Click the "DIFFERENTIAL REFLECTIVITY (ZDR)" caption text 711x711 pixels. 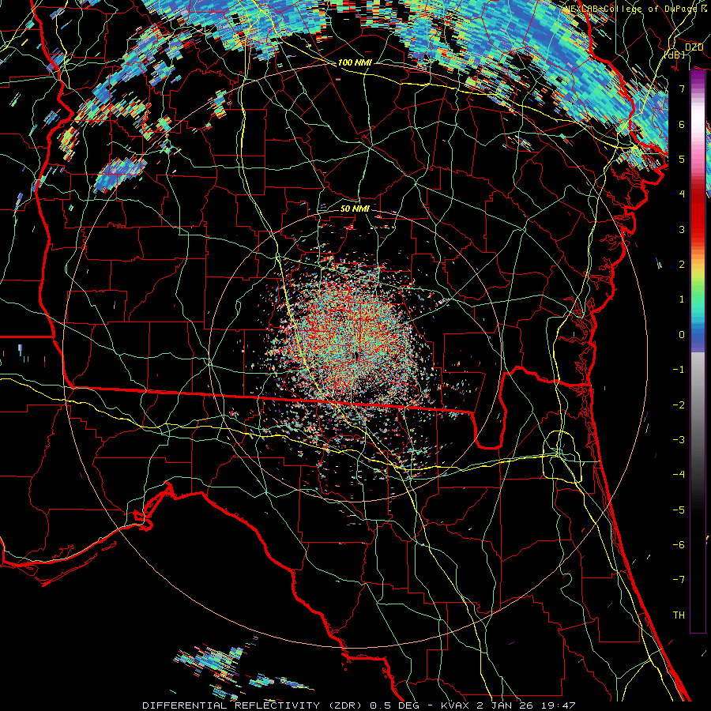click(254, 705)
